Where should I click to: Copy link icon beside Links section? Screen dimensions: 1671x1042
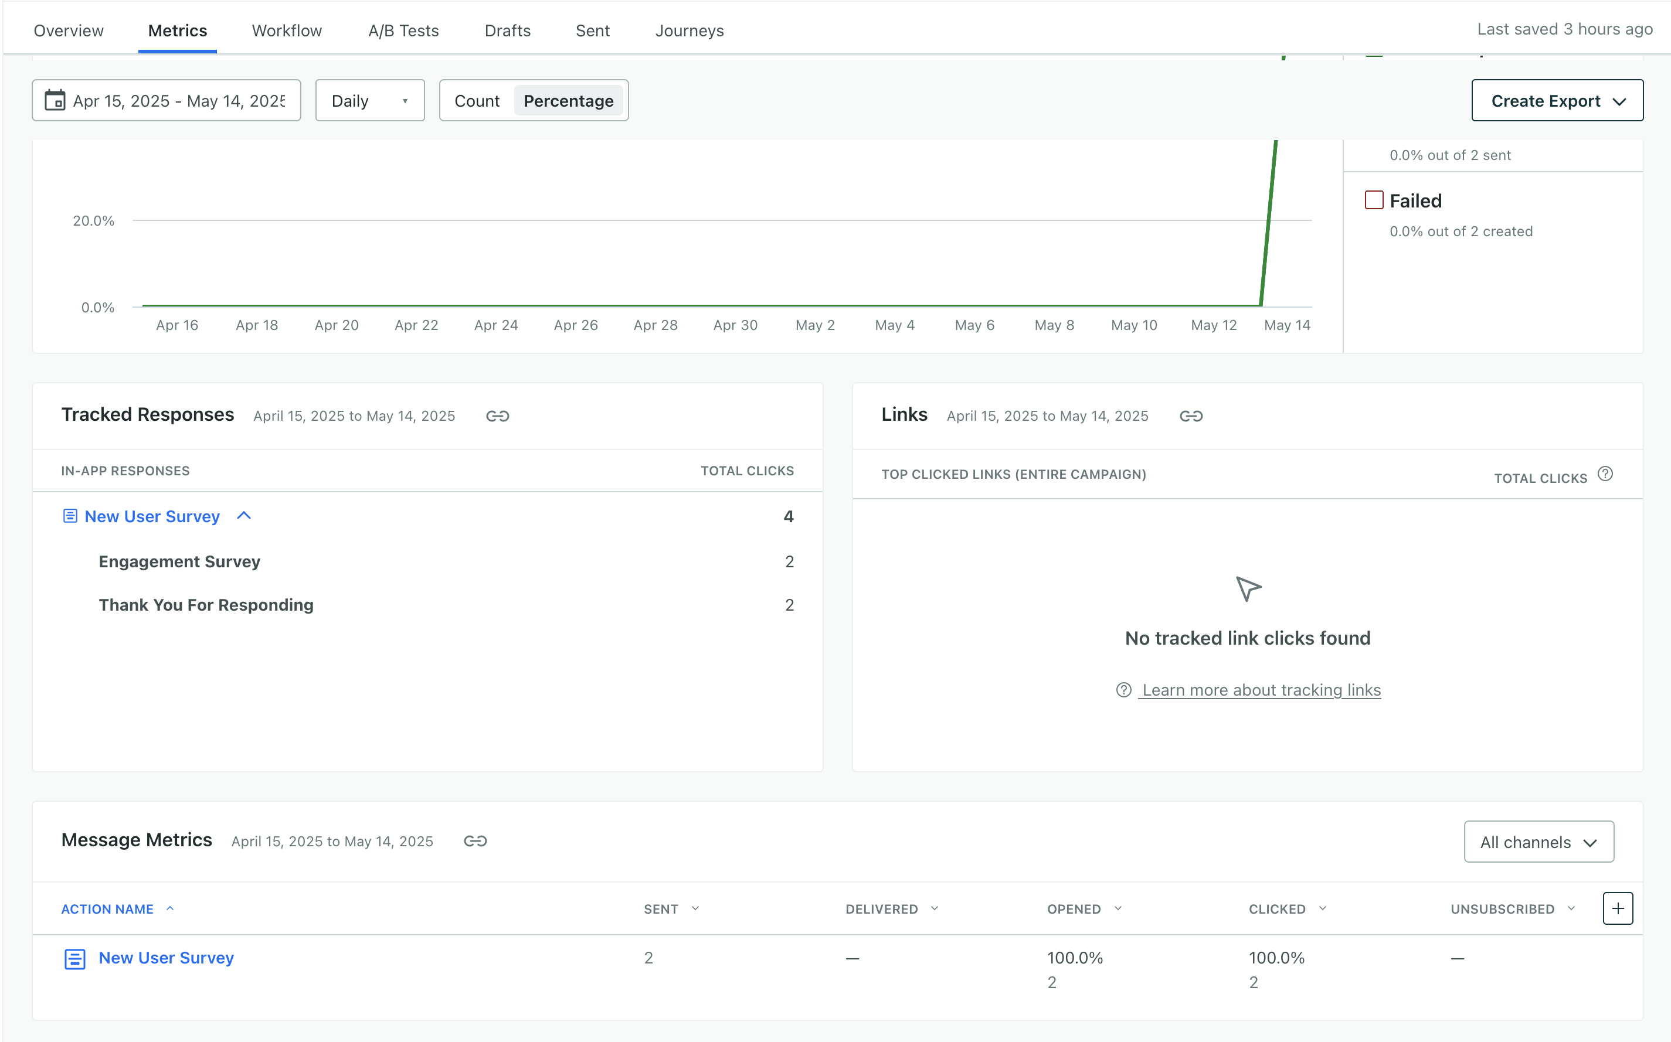pos(1191,416)
